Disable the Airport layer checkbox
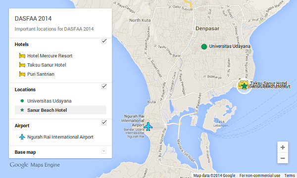Viewport: 297px width, 178px height. pyautogui.click(x=104, y=123)
